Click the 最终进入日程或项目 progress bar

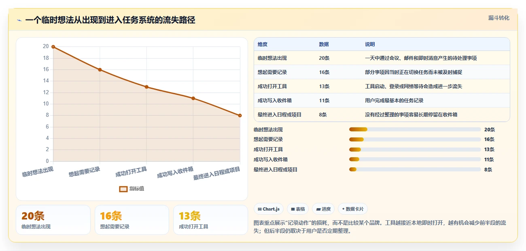point(415,169)
